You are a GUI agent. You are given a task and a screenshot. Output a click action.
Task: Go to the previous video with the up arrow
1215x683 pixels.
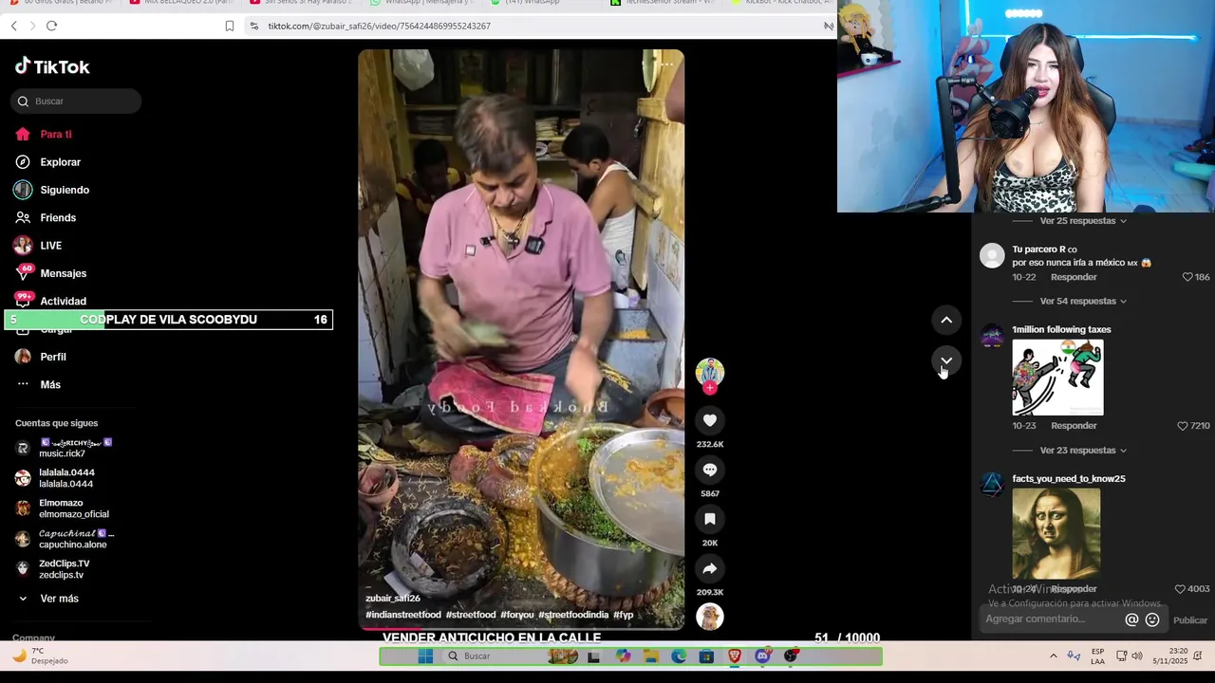(x=946, y=321)
